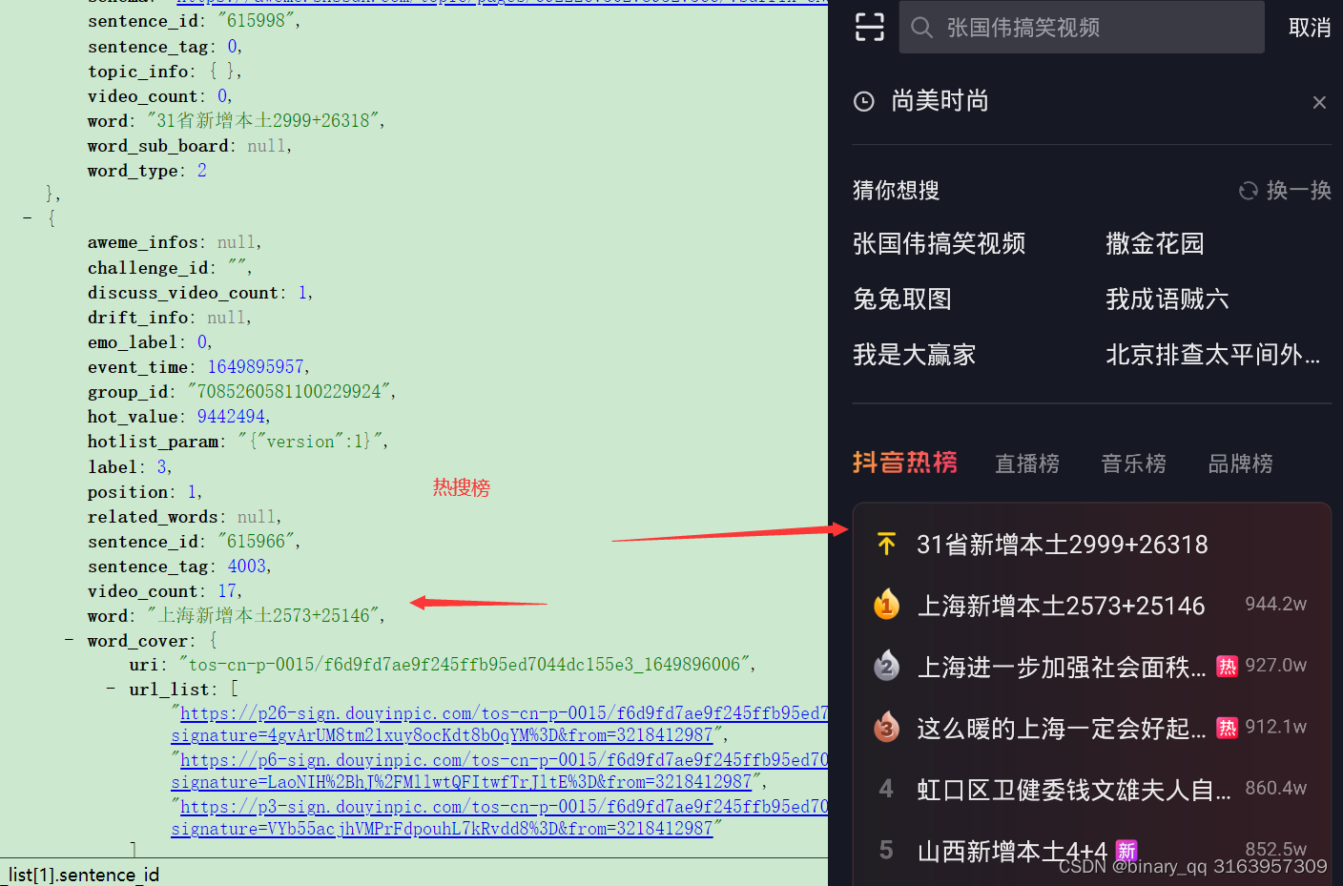The image size is (1343, 886).
Task: Switch to the 品牌榜 tab
Action: pos(1240,464)
